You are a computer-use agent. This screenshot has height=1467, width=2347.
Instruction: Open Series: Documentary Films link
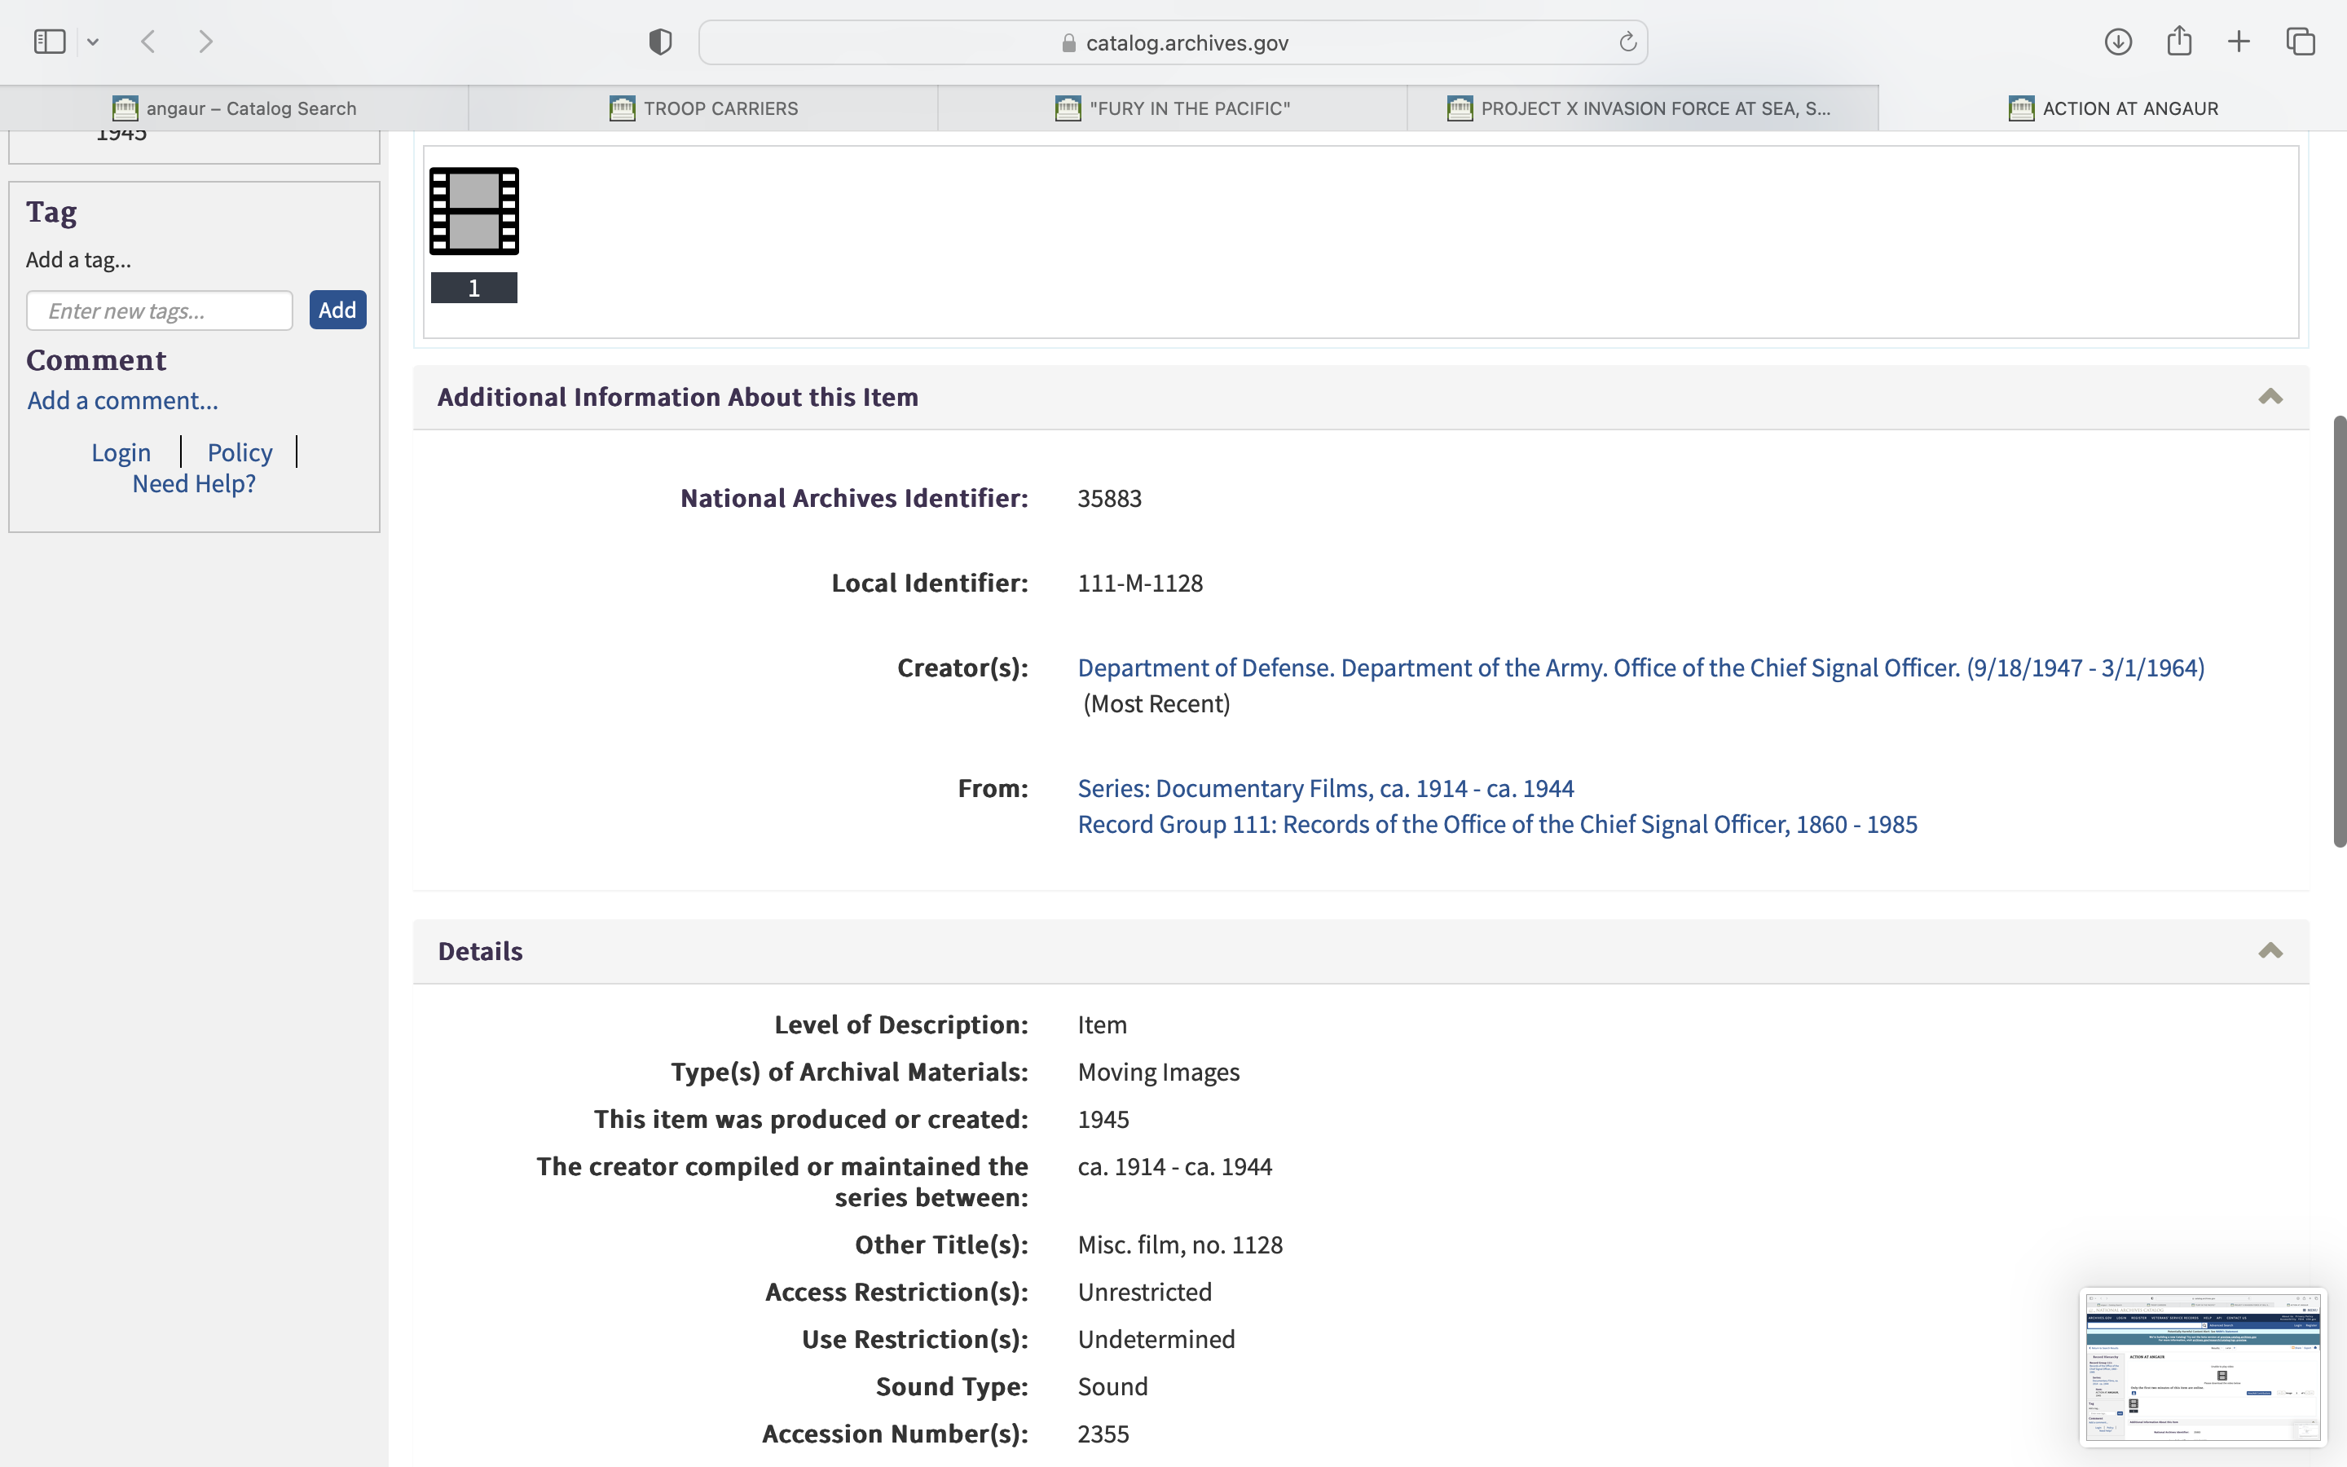pyautogui.click(x=1325, y=788)
